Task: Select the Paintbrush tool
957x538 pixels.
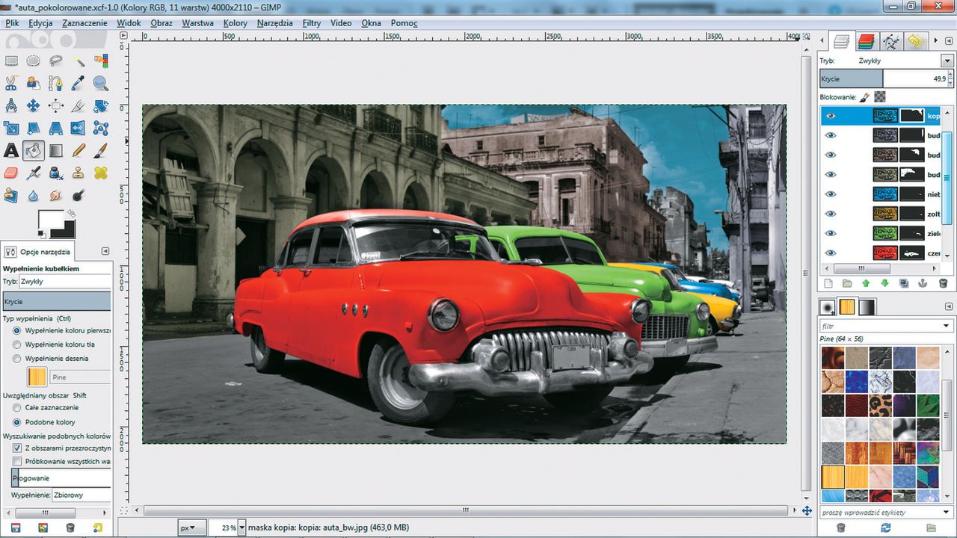Action: pos(101,151)
